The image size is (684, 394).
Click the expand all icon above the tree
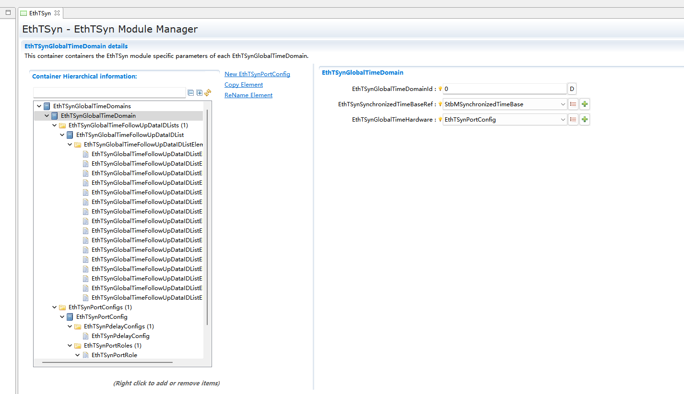pos(199,92)
